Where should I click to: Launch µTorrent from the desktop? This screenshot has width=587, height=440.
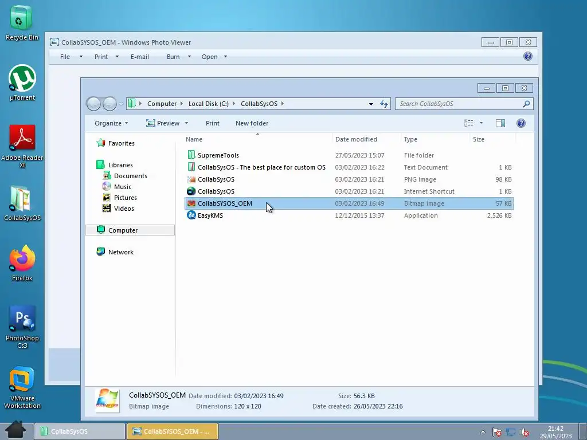click(22, 82)
